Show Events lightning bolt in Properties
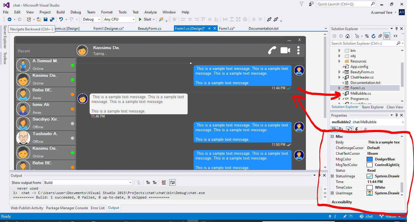Image resolution: width=414 pixels, height=222 pixels. pos(356,129)
